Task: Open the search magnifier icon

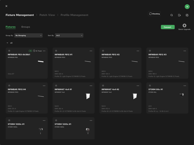Action: click(x=172, y=15)
